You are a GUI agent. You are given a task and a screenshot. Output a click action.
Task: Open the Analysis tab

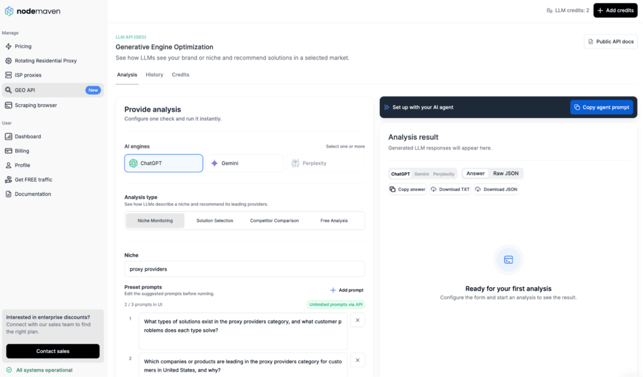click(127, 74)
